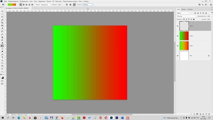Select the Hand tool

click(x=2, y=66)
